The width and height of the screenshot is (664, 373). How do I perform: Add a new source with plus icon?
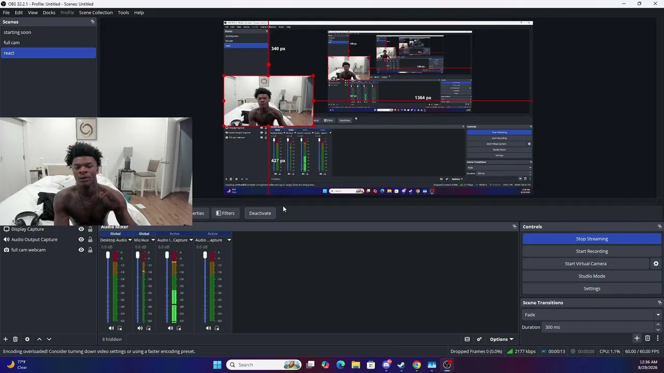click(6, 339)
